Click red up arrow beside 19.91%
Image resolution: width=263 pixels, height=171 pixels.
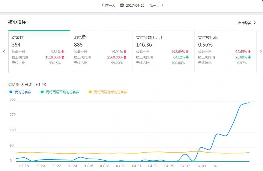(125, 52)
